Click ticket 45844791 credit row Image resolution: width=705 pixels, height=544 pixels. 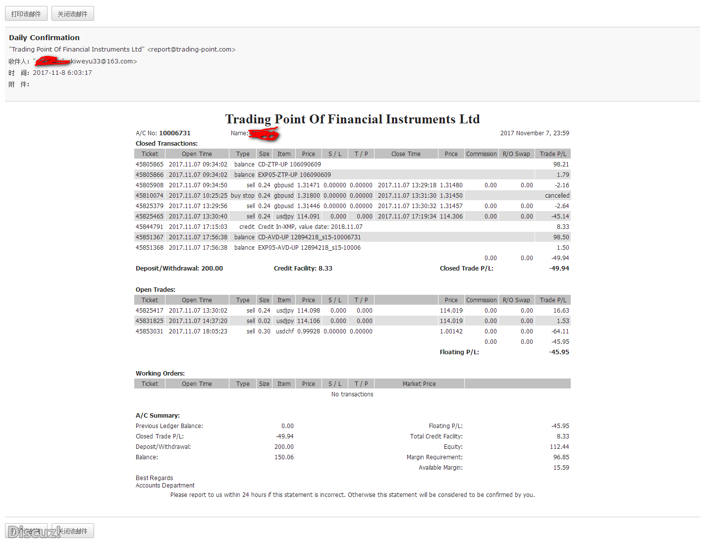click(x=352, y=227)
